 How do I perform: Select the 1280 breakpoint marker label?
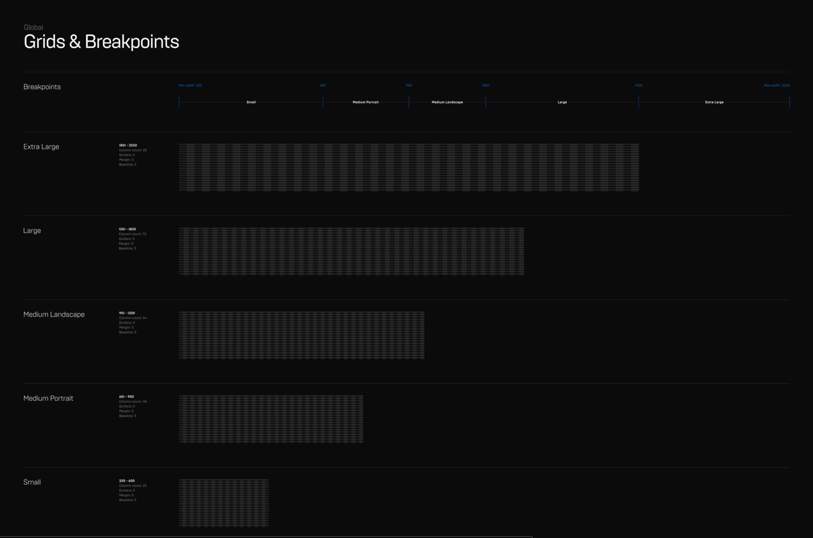485,85
